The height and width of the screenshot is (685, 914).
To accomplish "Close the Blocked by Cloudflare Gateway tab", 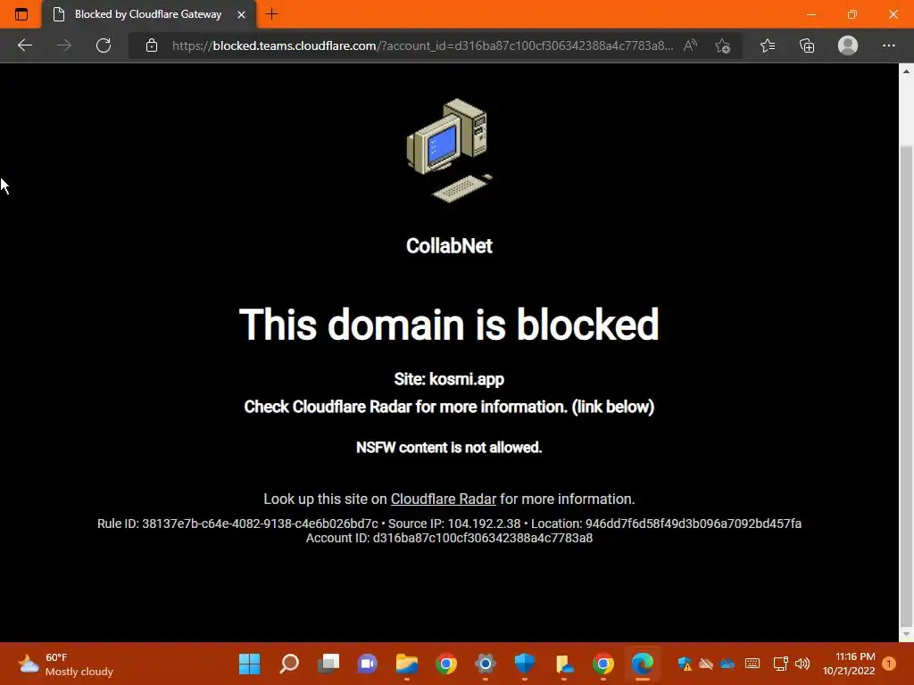I will 241,14.
